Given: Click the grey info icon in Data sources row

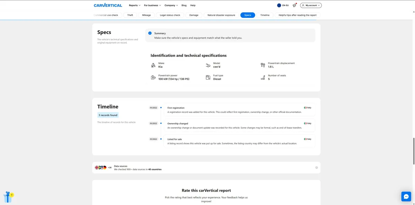Looking at the screenshot, I should (x=316, y=167).
